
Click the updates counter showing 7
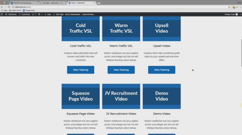[x=34, y=14]
